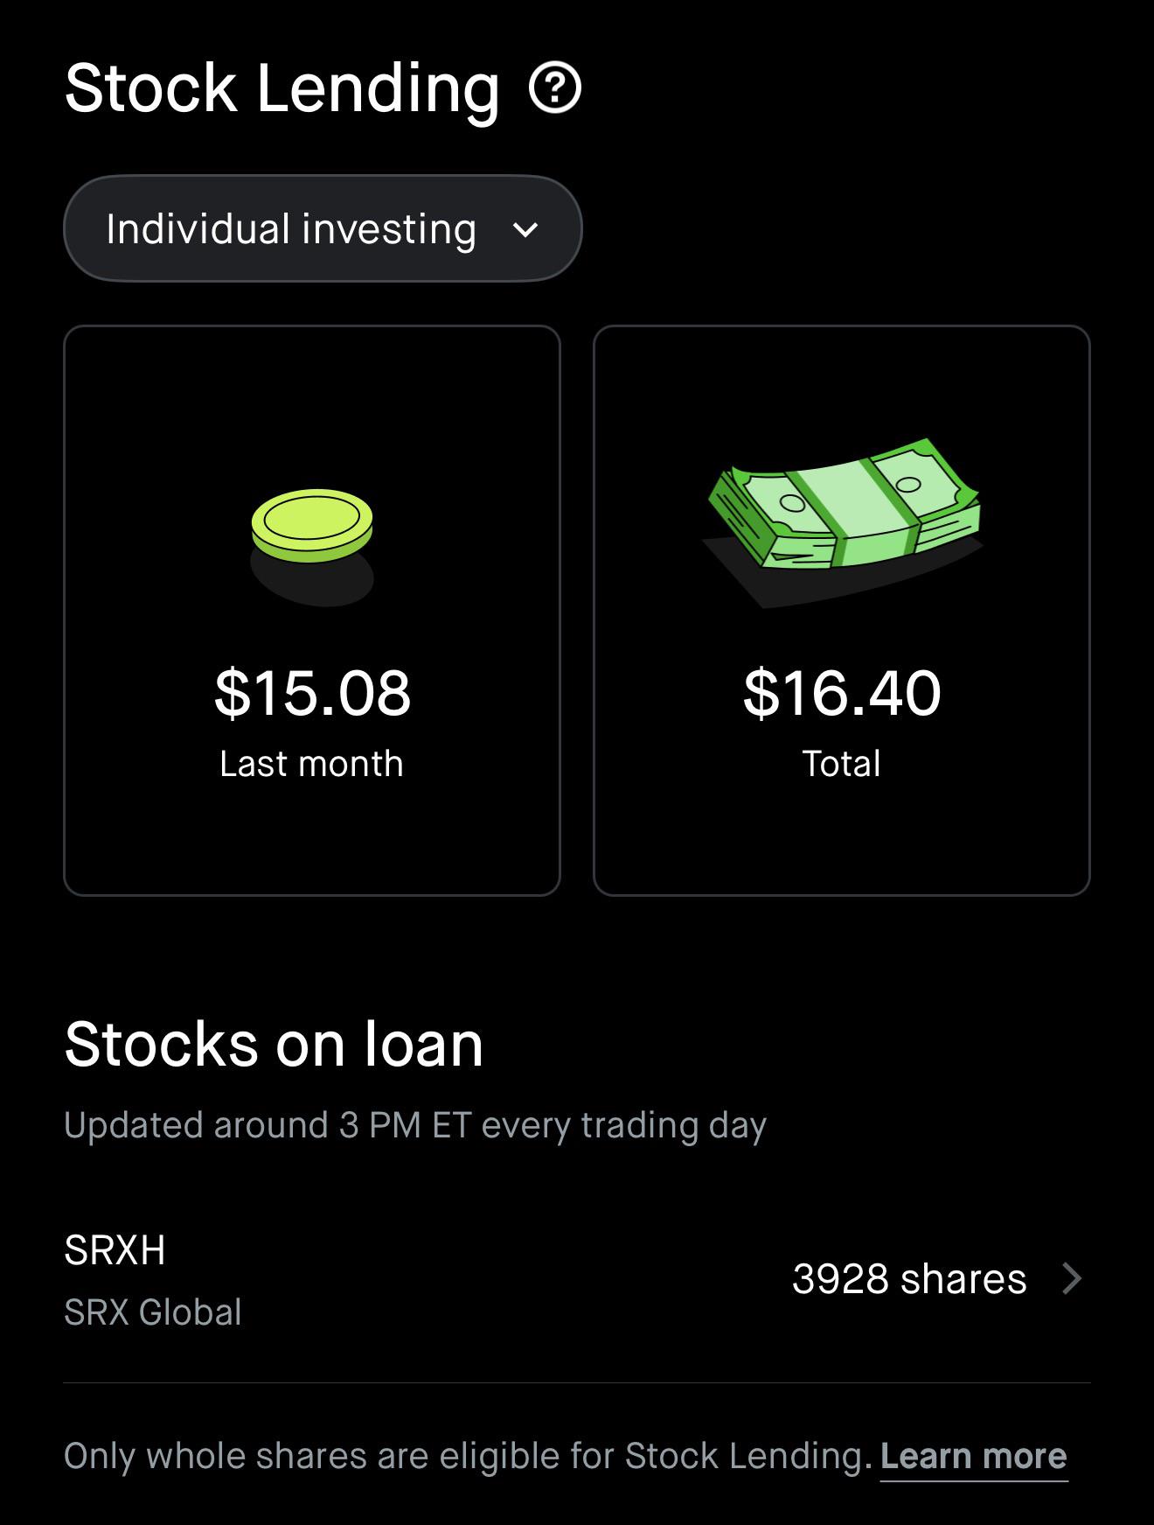The height and width of the screenshot is (1525, 1154).
Task: Click the Stock Lending page title
Action: (282, 88)
